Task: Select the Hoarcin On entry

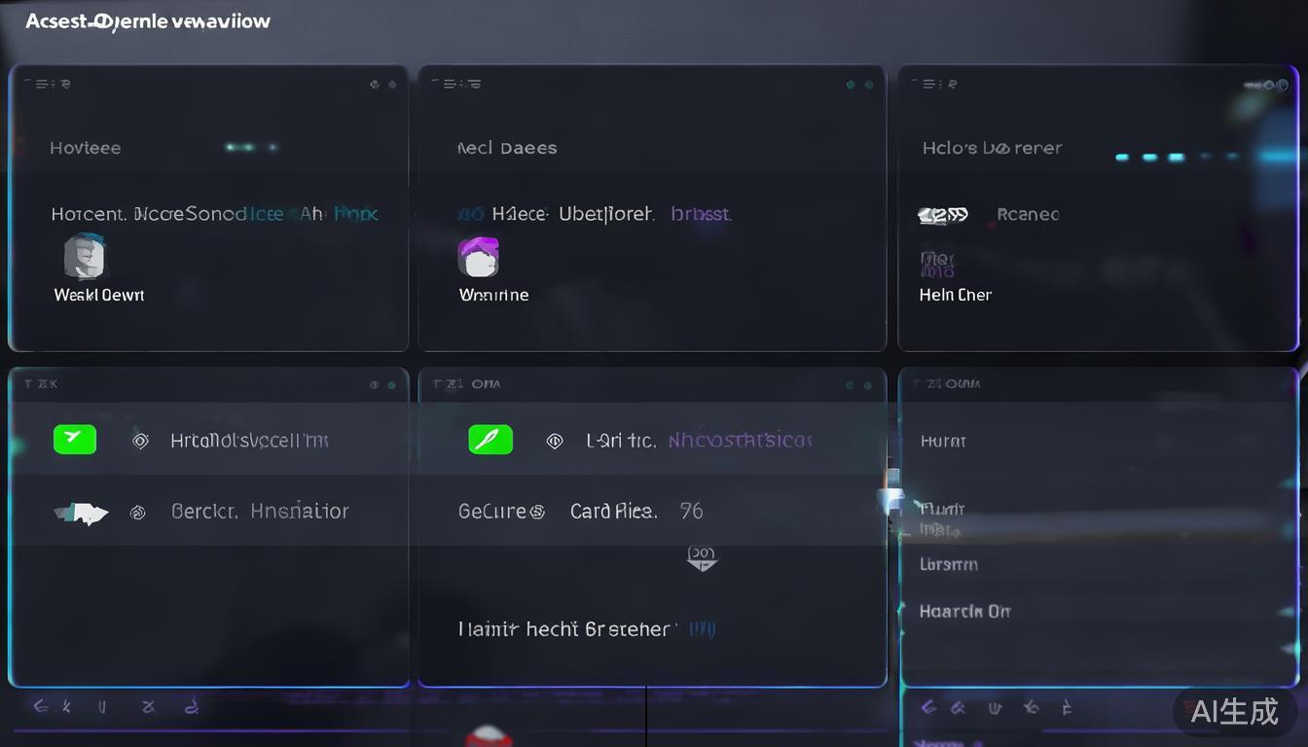Action: [964, 611]
